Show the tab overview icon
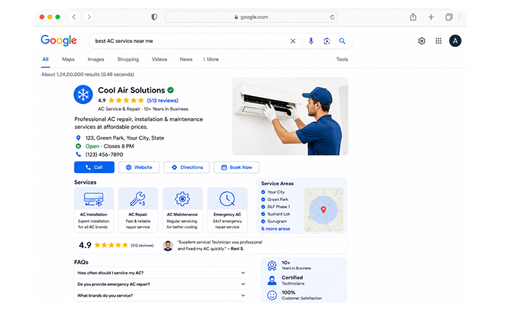The image size is (515, 310). point(449,17)
